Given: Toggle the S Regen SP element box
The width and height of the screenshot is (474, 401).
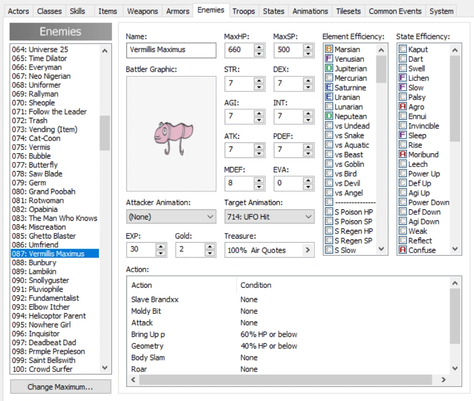Looking at the screenshot, I should click(329, 240).
